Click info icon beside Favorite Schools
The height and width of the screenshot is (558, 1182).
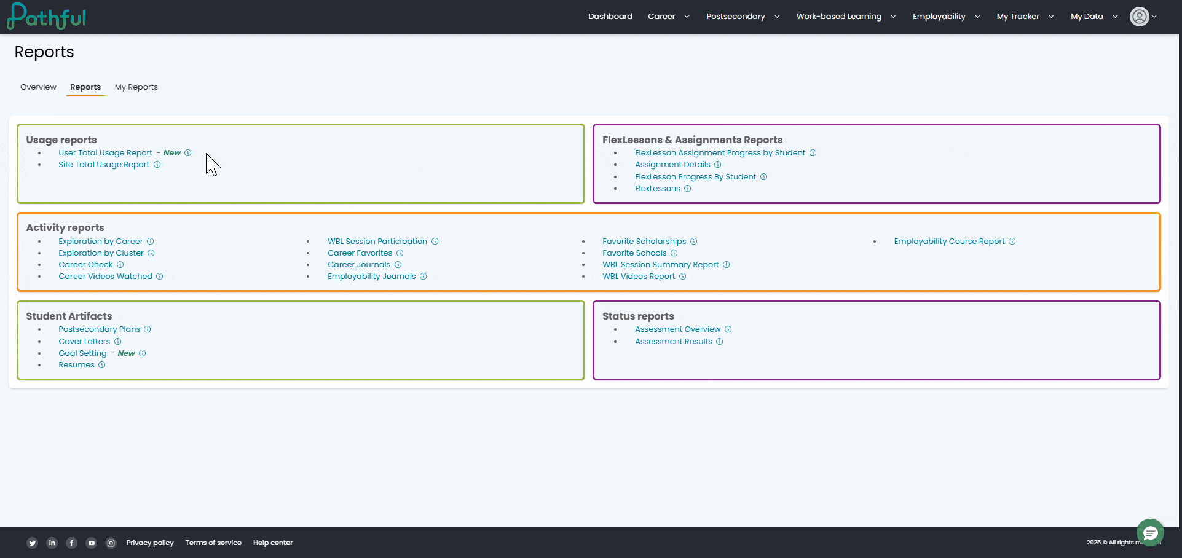click(674, 253)
